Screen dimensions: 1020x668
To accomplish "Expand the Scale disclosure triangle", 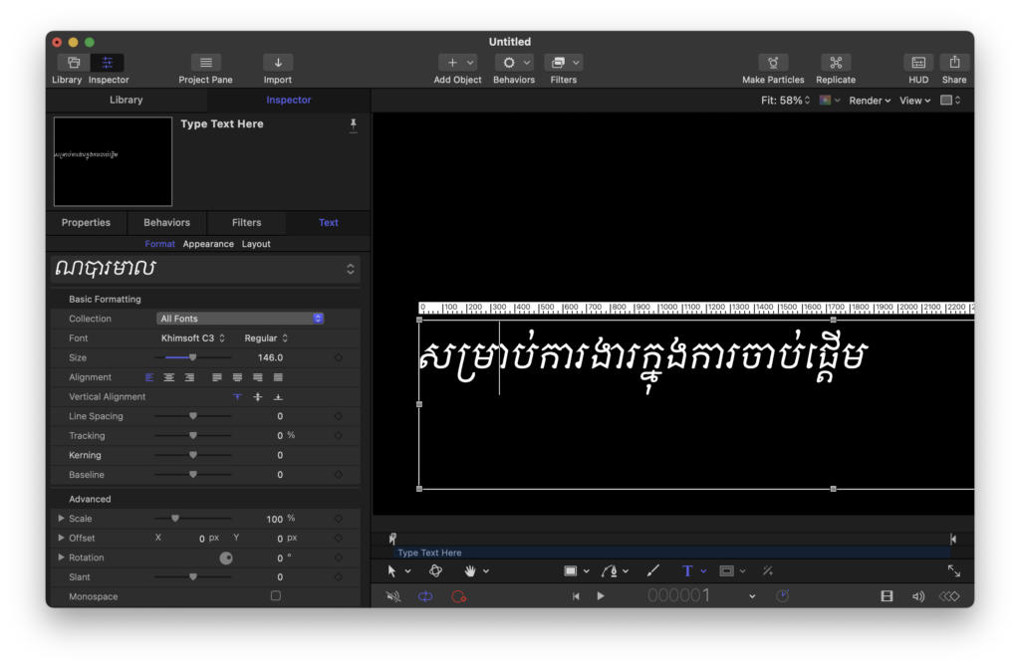I will point(61,519).
